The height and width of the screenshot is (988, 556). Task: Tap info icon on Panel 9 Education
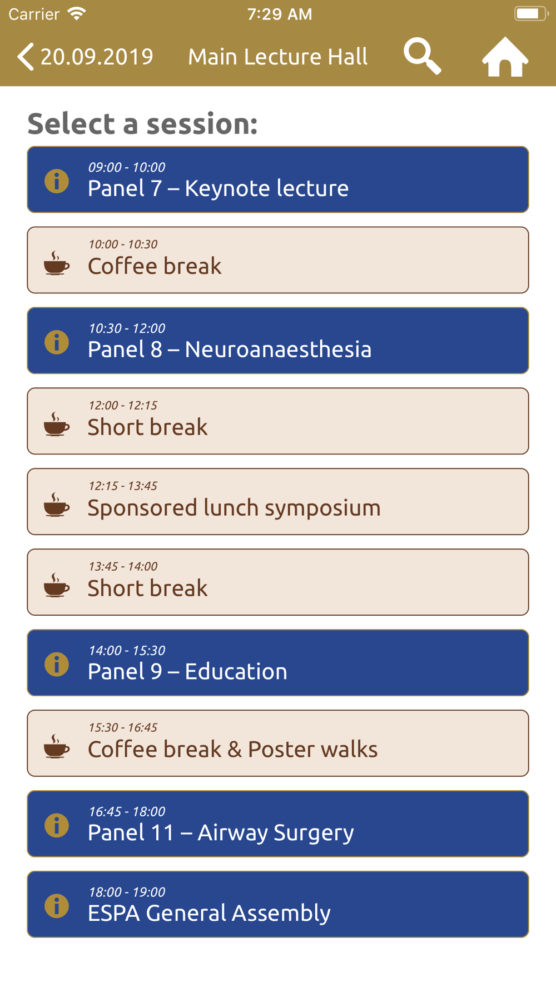point(57,665)
